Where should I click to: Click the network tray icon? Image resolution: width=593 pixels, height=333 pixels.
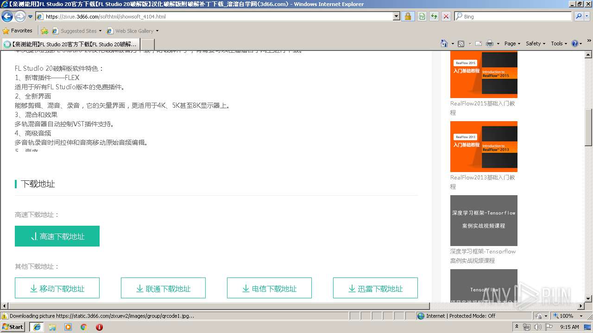pos(527,327)
